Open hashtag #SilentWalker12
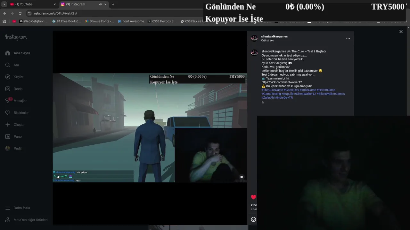The width and height of the screenshot is (410, 230). click(305, 94)
